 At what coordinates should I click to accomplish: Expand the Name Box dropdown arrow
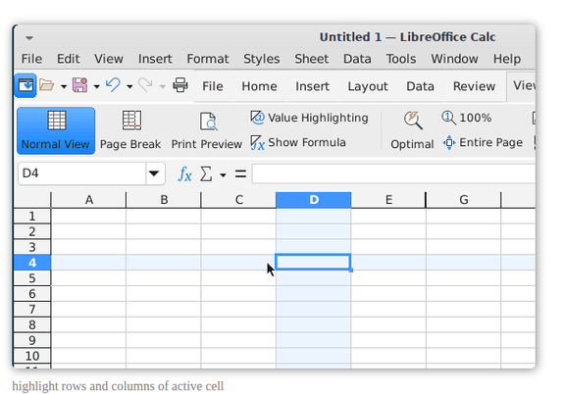(x=154, y=173)
